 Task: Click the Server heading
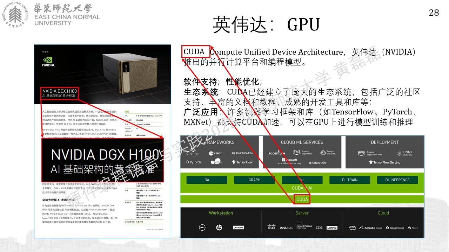(302, 213)
